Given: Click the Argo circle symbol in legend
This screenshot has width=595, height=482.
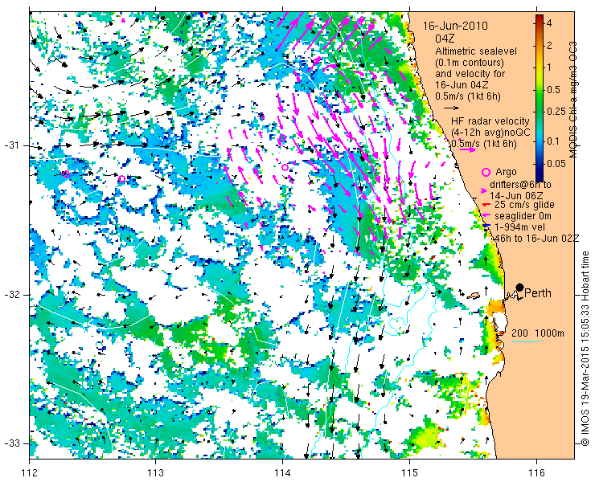Looking at the screenshot, I should pos(486,172).
